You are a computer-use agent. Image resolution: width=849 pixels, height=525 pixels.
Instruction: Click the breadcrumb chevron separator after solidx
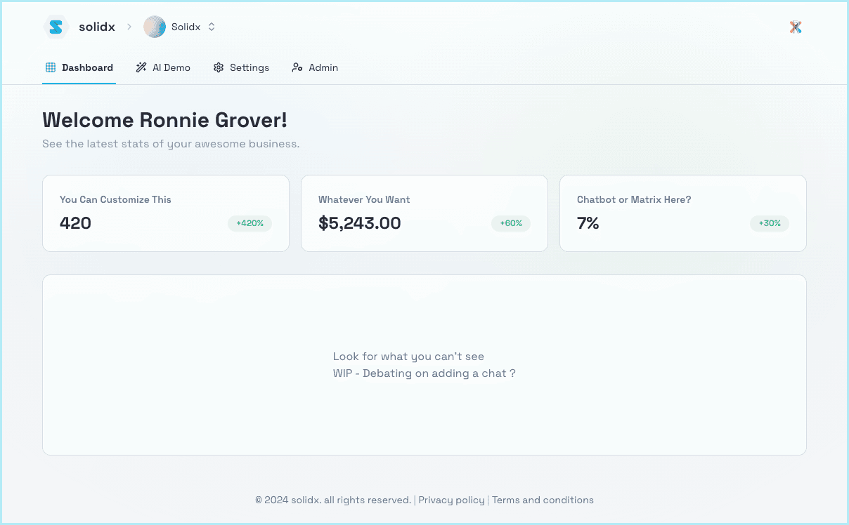coord(129,27)
